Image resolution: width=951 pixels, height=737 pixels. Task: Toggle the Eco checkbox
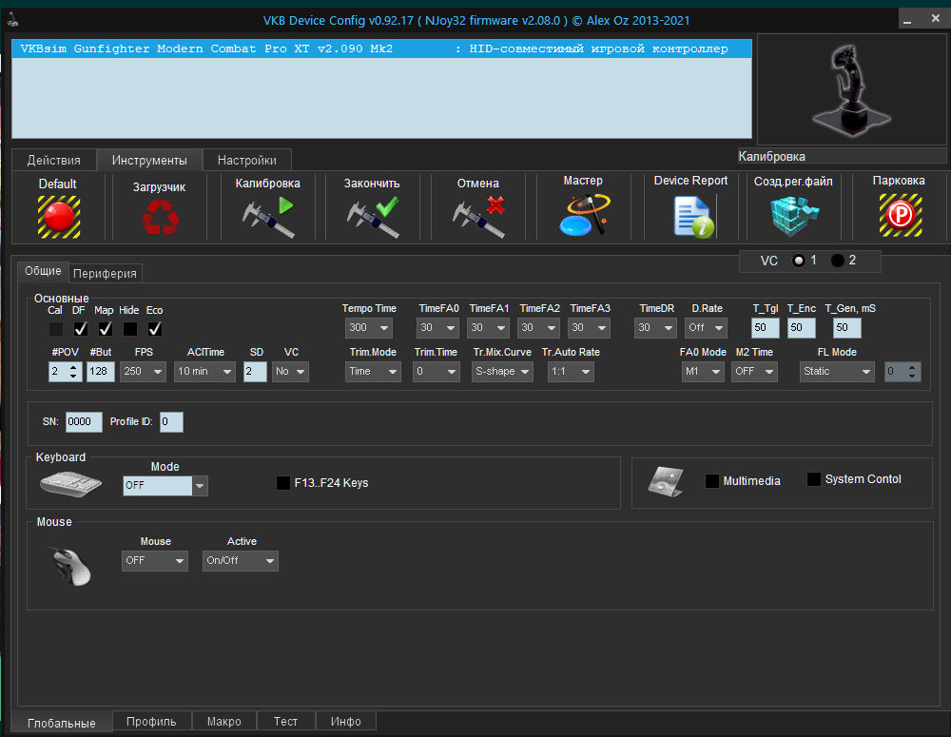155,329
